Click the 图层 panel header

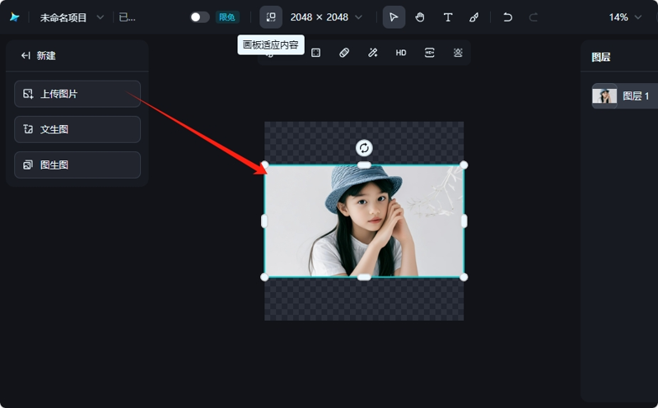click(x=600, y=57)
